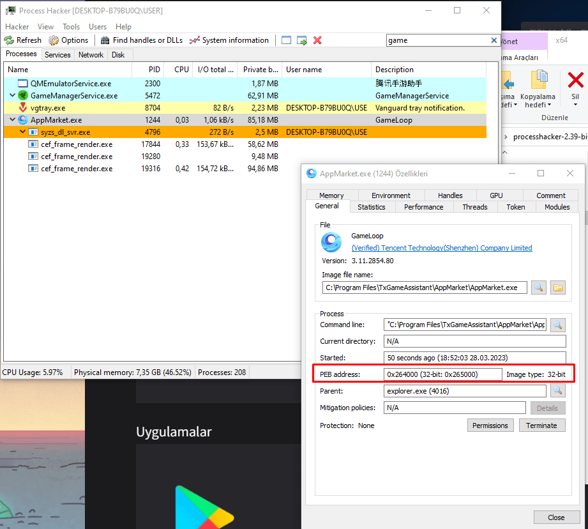Screen dimensions: 588x529
Task: Open the Token tab in properties
Action: coord(516,207)
